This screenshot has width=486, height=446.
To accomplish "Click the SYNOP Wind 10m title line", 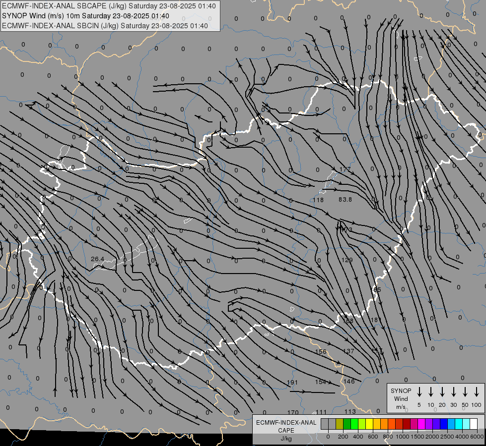I will pyautogui.click(x=85, y=16).
